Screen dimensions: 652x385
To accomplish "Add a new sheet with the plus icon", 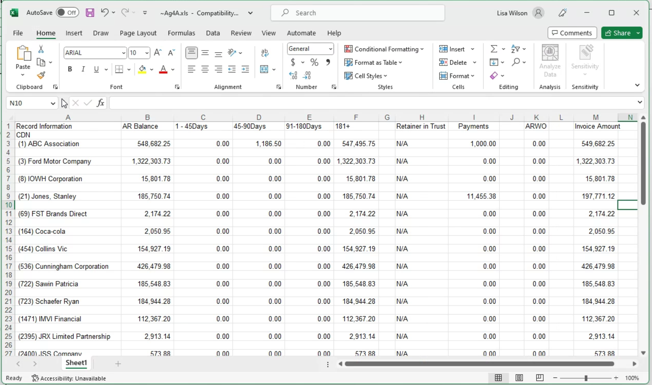I will coord(118,364).
